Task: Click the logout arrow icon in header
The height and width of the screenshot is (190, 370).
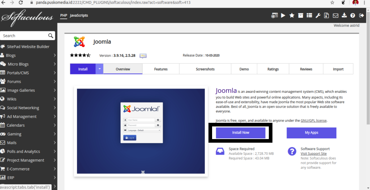Action: 361,16
